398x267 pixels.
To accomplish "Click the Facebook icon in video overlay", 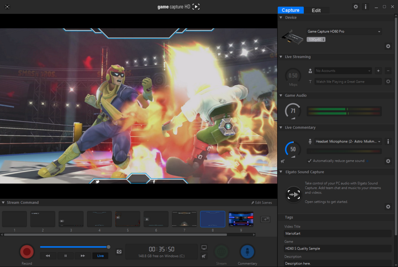I will (154, 182).
